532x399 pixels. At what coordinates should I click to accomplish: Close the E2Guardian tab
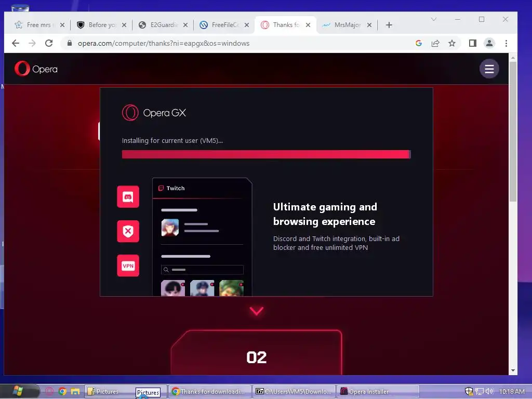(185, 25)
